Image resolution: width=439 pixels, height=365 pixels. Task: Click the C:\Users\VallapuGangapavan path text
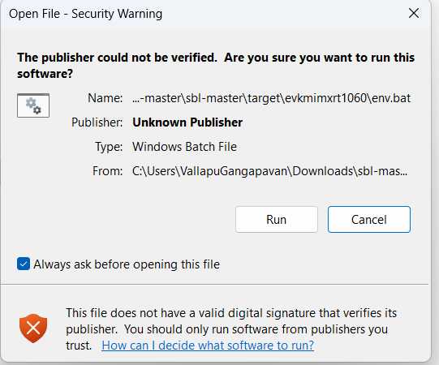[269, 171]
